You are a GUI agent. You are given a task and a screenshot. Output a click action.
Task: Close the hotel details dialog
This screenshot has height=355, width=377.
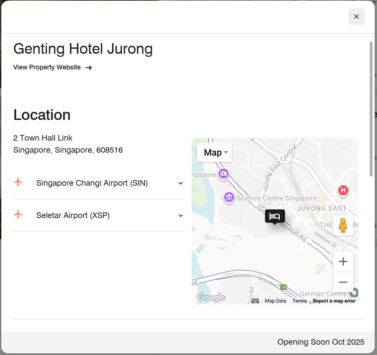point(356,17)
